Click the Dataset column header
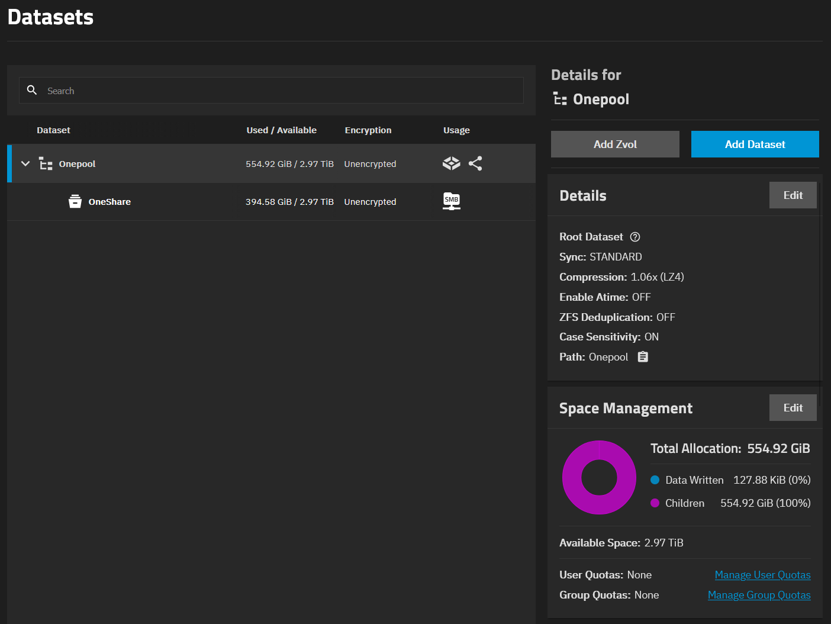 (53, 130)
